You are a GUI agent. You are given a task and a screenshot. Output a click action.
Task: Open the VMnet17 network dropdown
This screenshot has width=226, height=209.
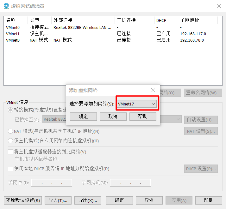pos(136,104)
